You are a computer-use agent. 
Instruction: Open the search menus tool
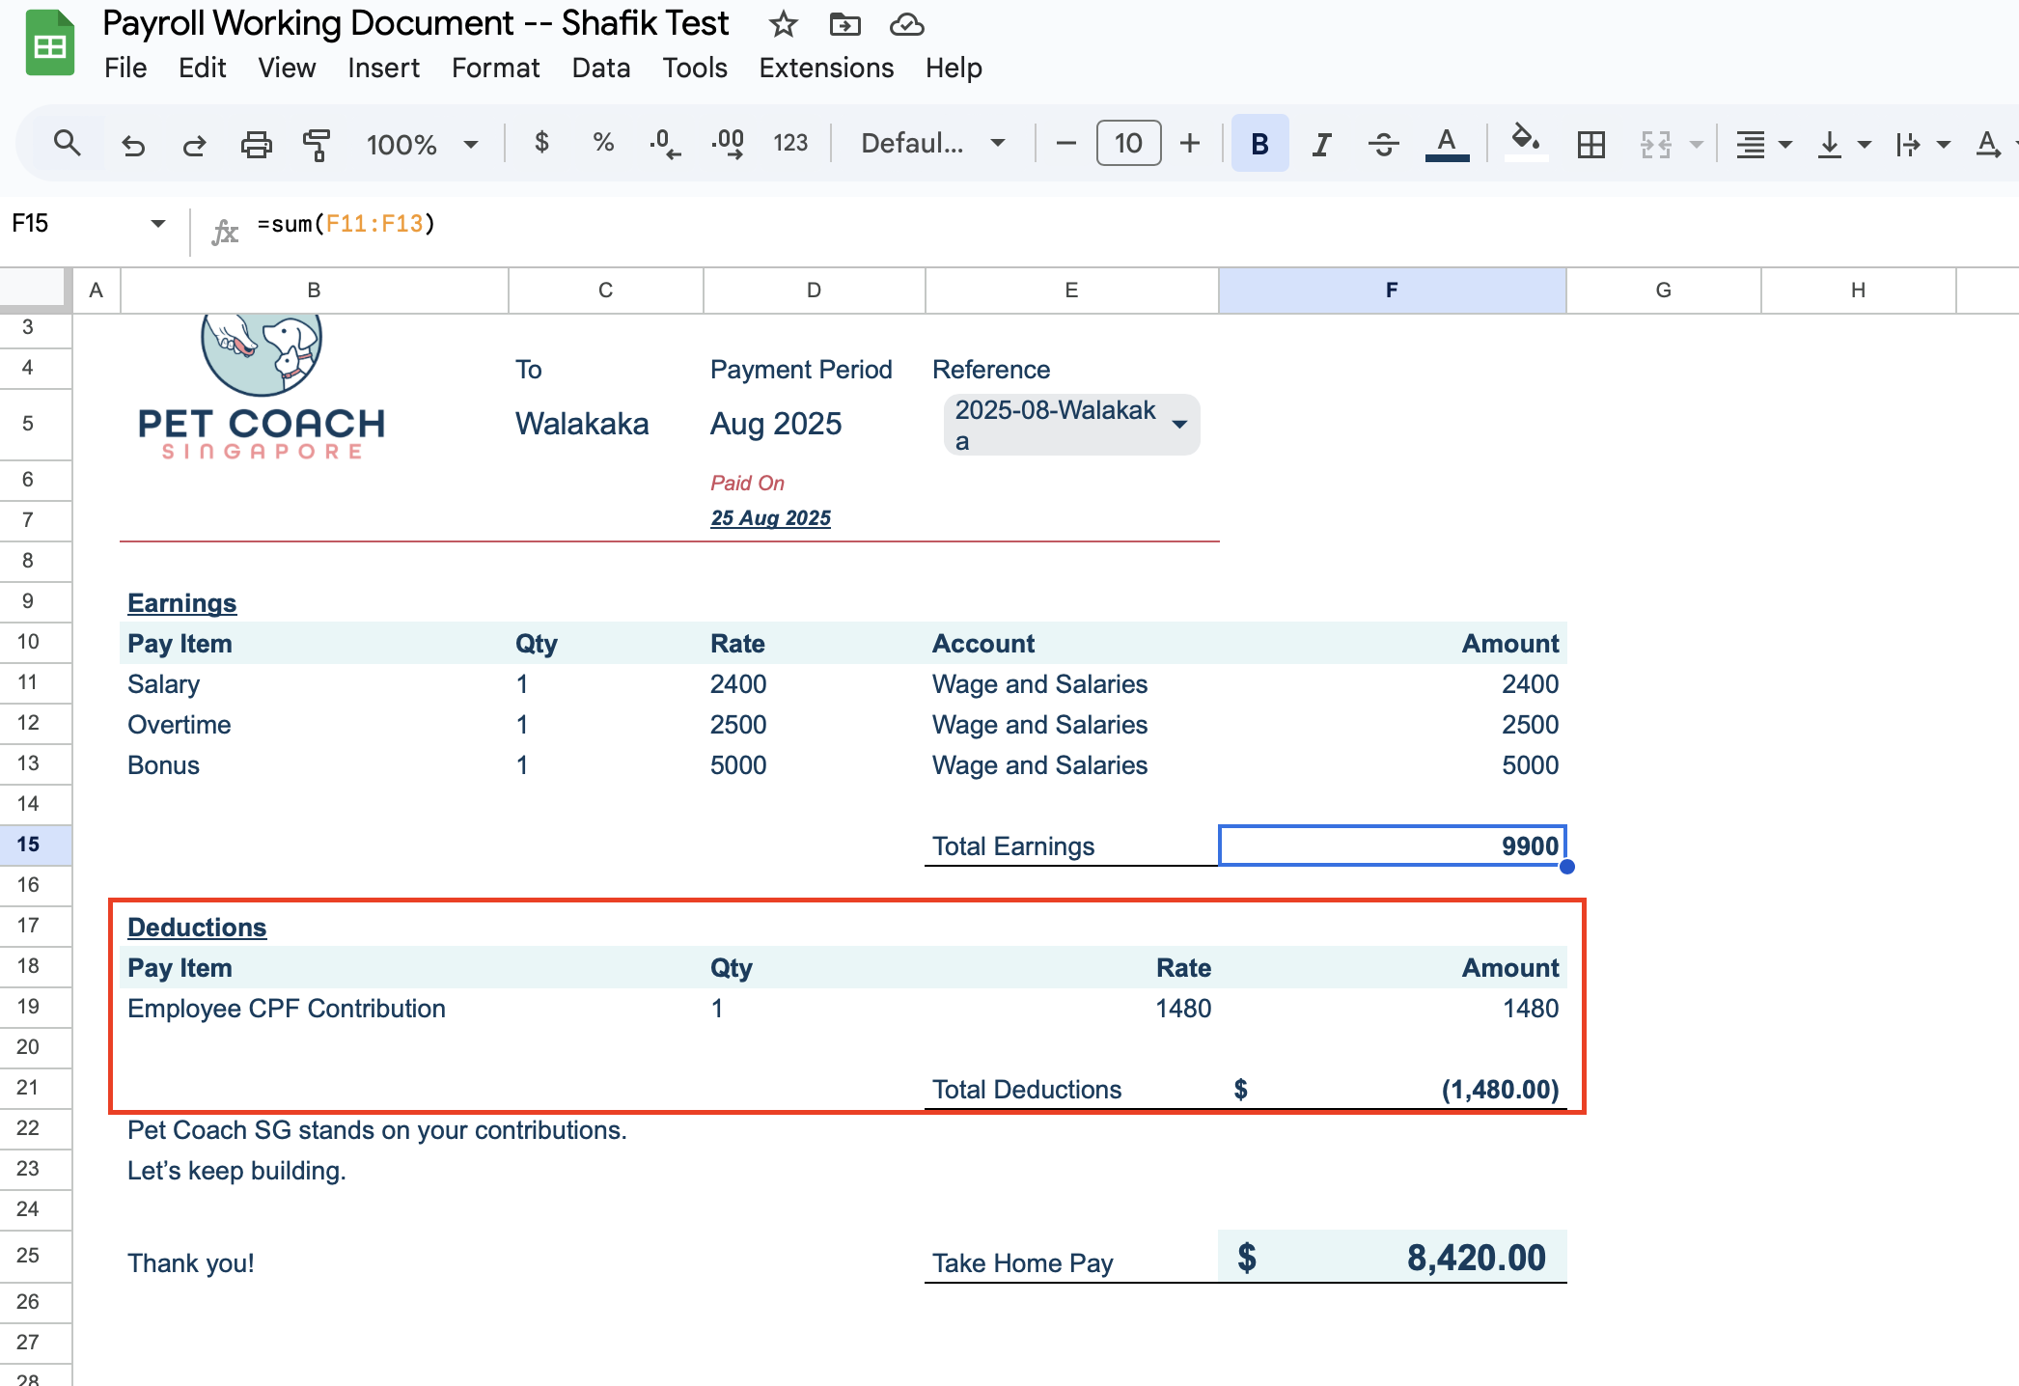coord(67,144)
